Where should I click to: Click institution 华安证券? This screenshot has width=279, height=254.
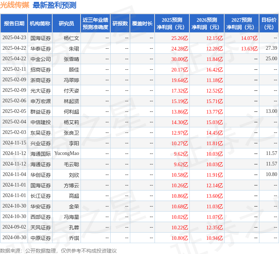click(x=41, y=206)
